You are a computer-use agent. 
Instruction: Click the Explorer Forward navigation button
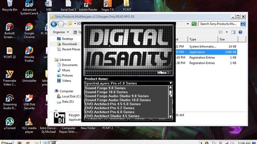(61, 24)
